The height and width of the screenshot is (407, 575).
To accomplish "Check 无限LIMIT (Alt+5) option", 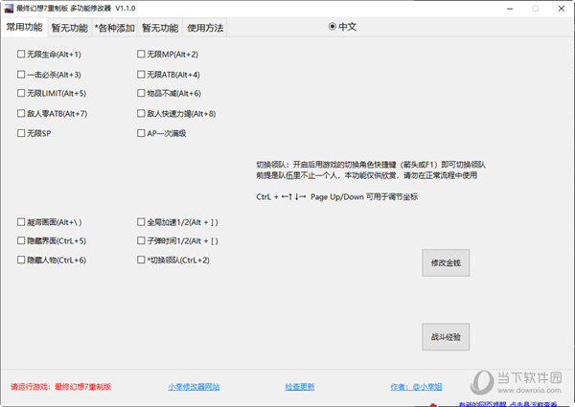I will (21, 93).
